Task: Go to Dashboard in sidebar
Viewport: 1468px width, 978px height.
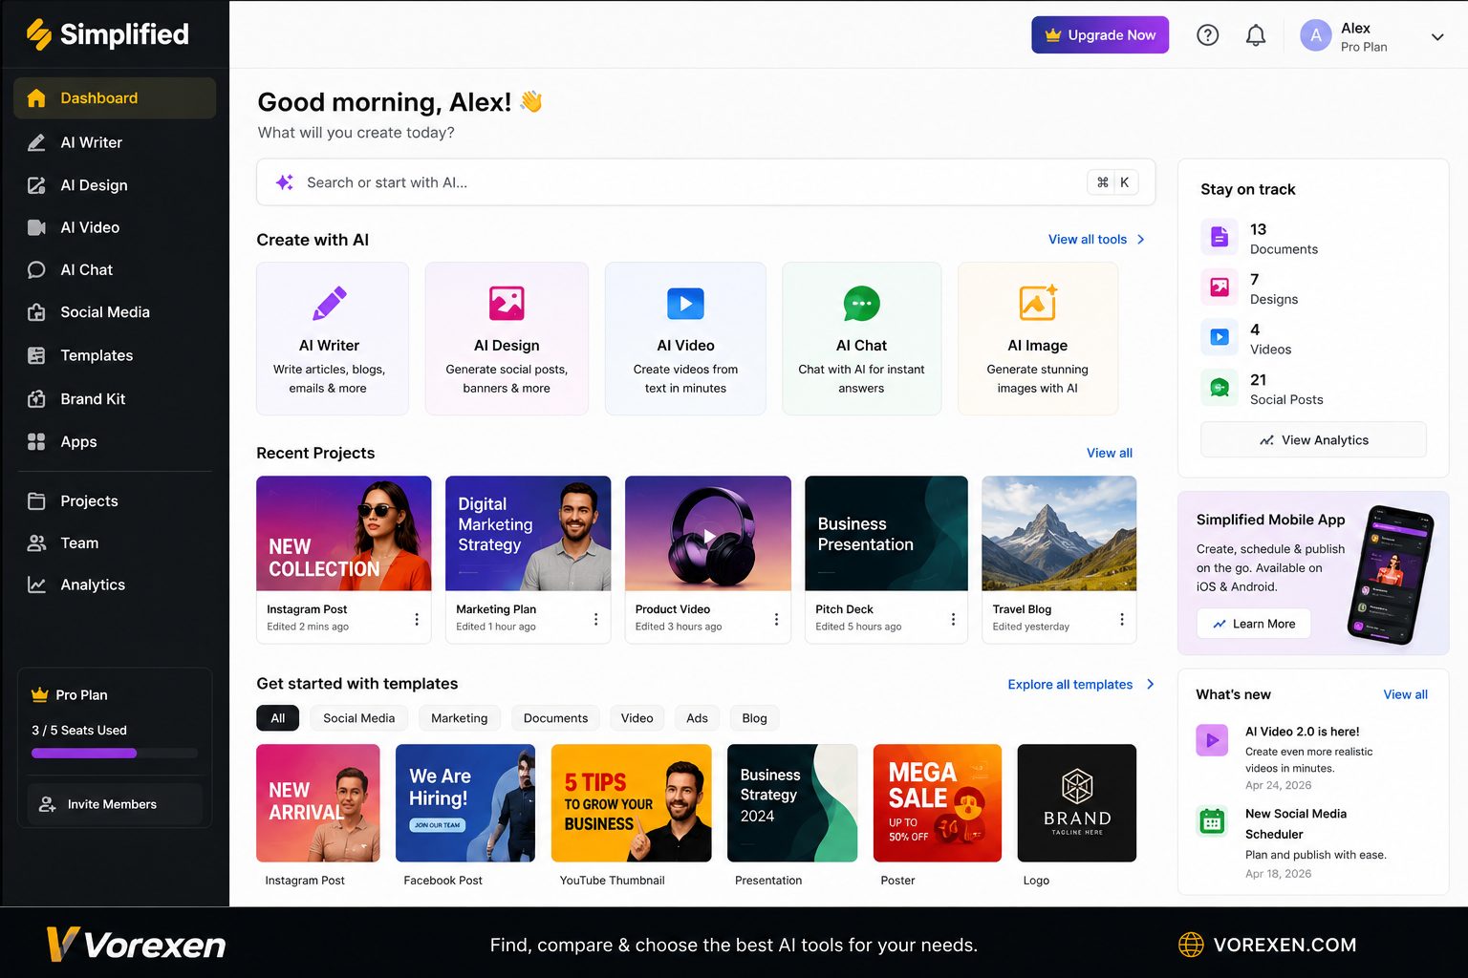Action: click(x=115, y=98)
